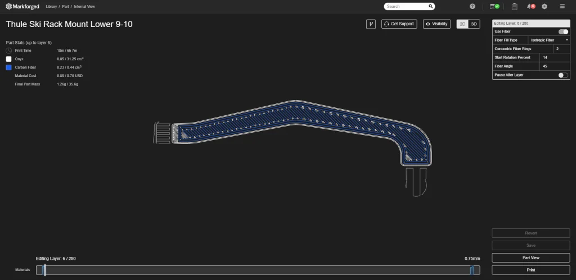Expand the Fiber Fill Type dropdown

(549, 40)
